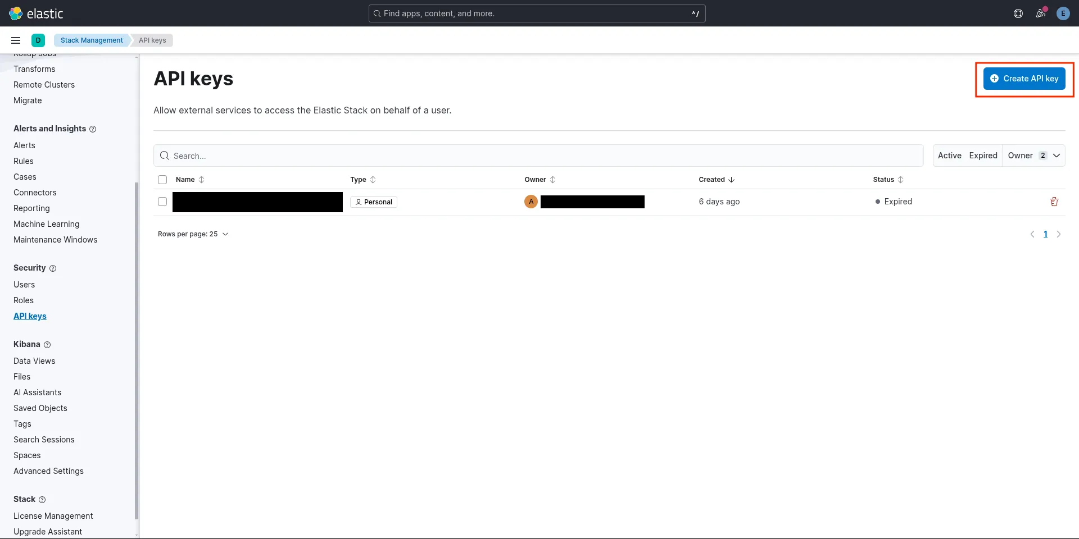Toggle the Expired status filter
The height and width of the screenshot is (539, 1079).
[983, 156]
